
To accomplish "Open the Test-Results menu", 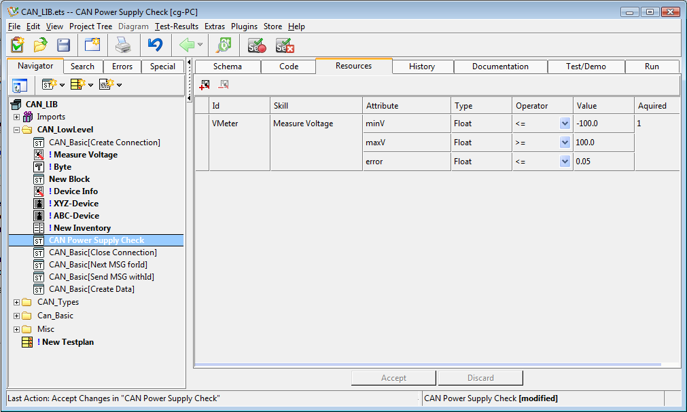I will pos(177,26).
